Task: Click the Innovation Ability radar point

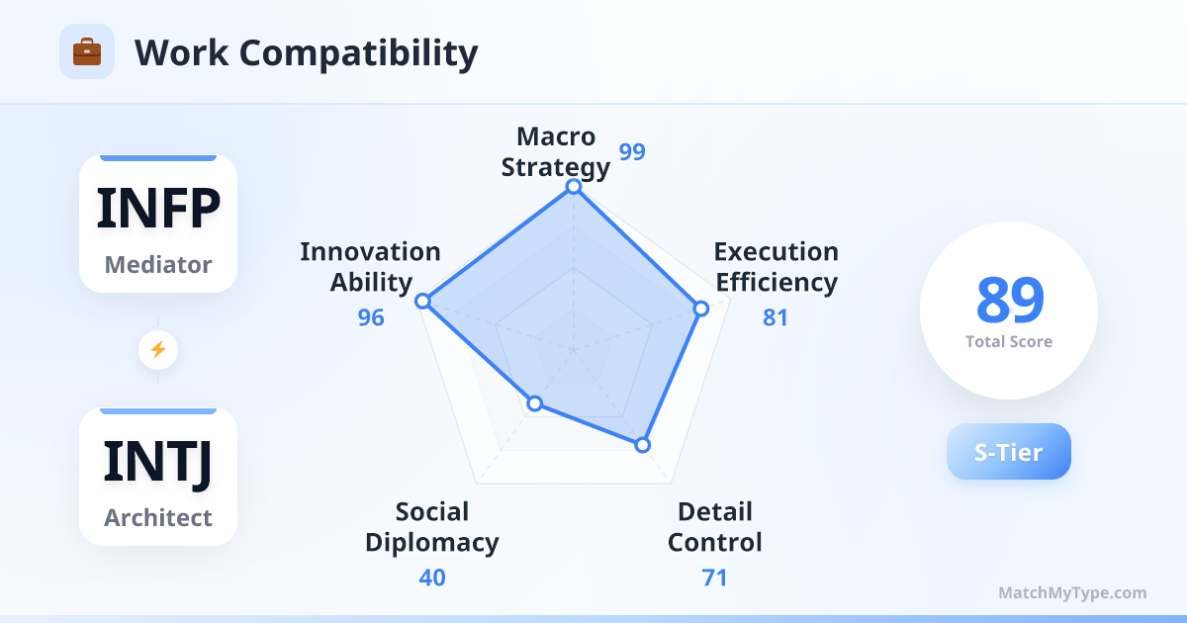Action: coord(423,301)
